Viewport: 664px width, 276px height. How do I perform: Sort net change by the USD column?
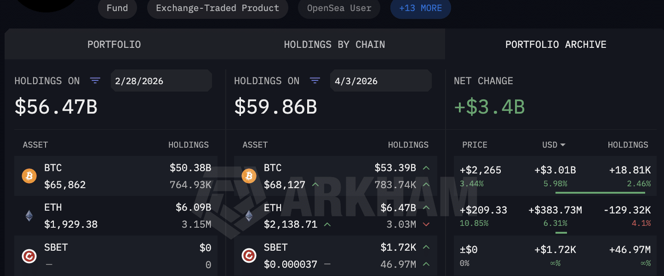pyautogui.click(x=554, y=145)
